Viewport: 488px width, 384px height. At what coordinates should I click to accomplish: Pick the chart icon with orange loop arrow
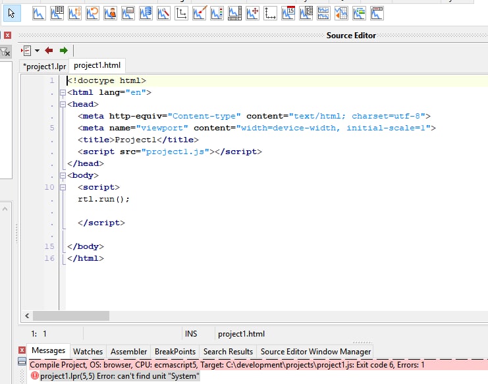(92, 13)
